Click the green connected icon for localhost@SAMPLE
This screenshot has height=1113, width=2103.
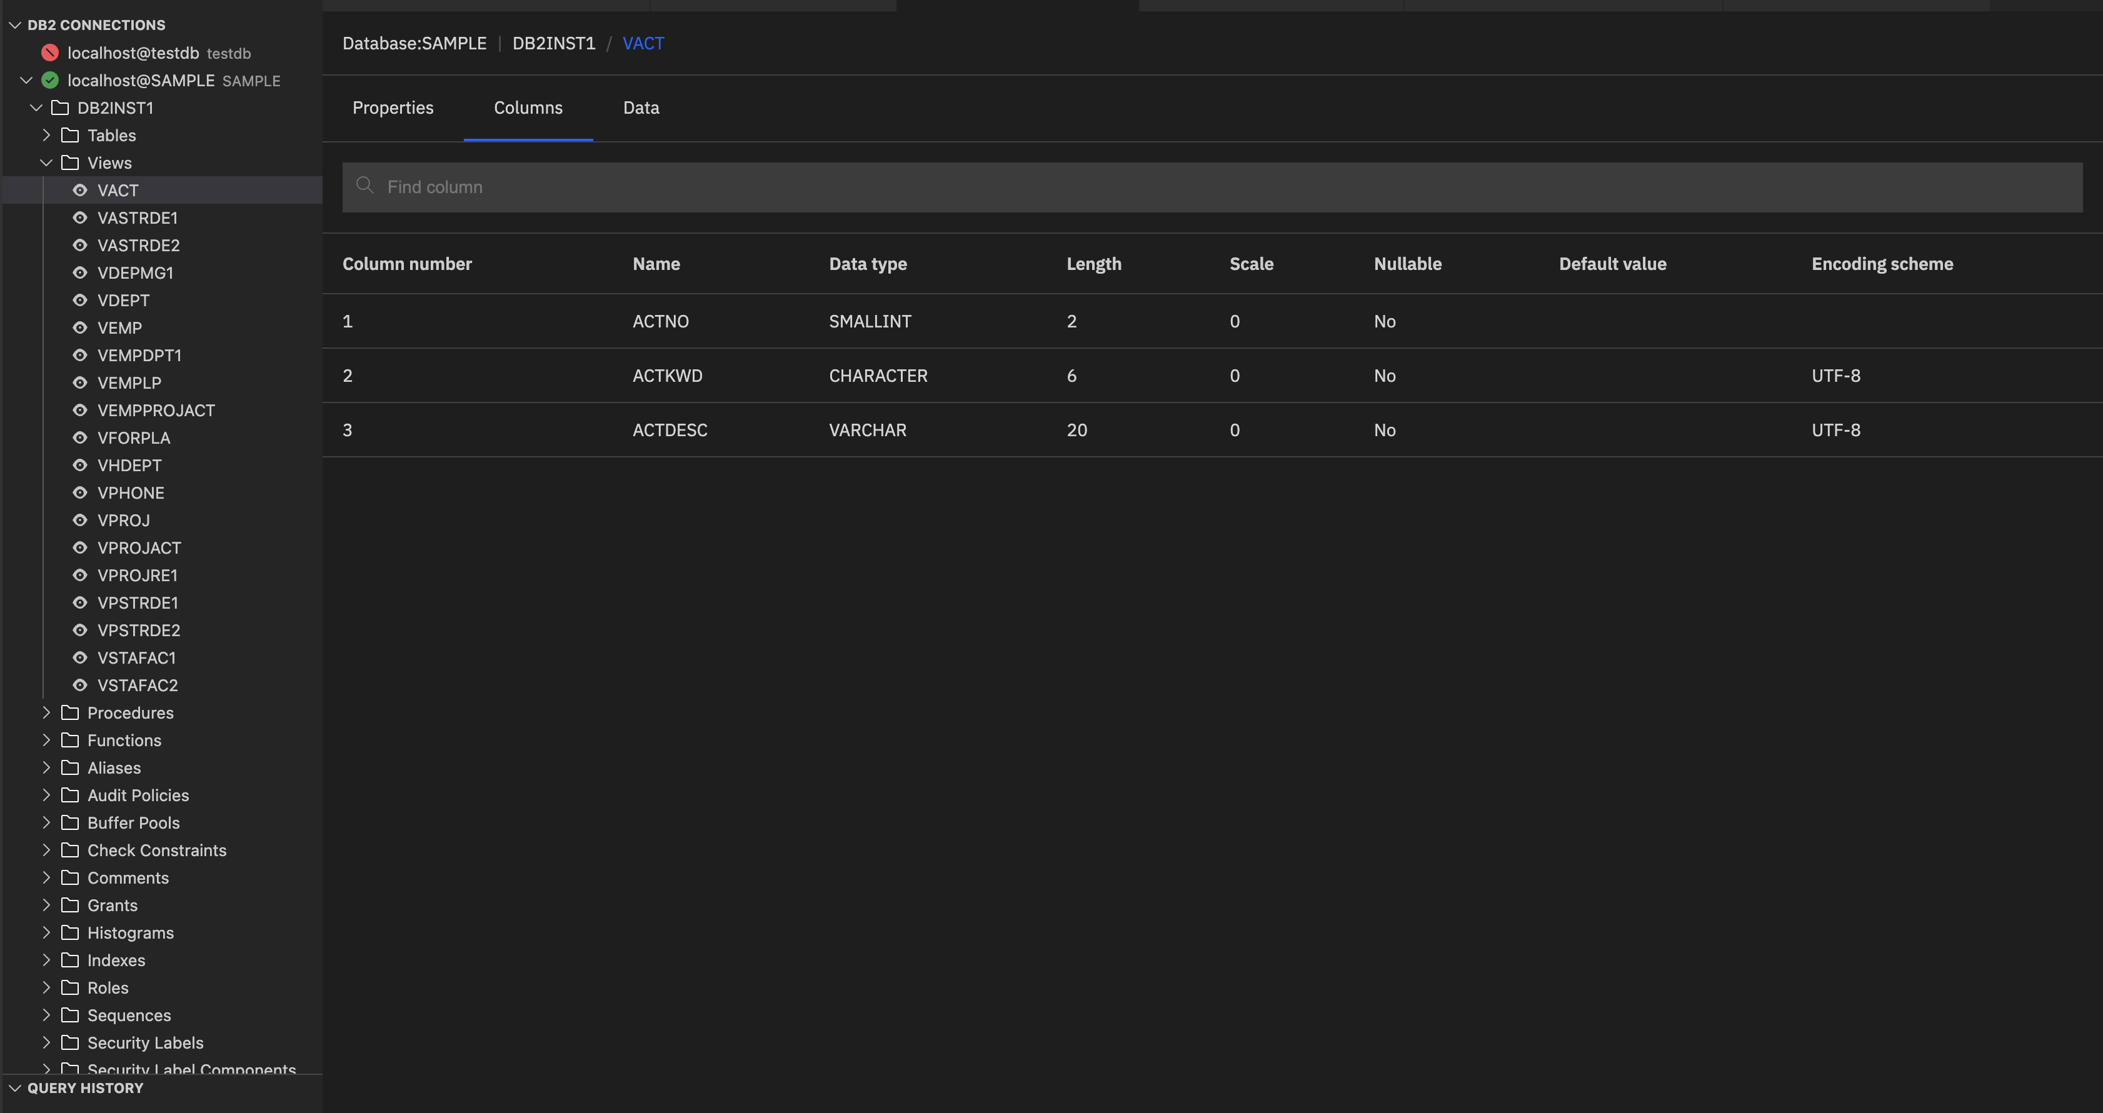click(x=50, y=80)
